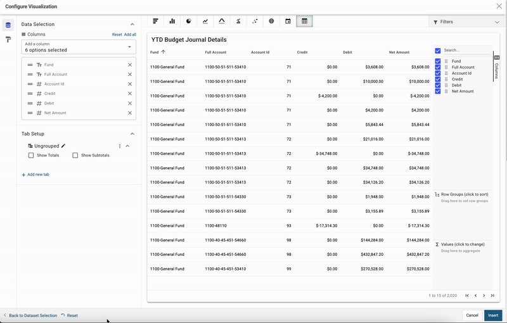Sort by Net Amount column header
The height and width of the screenshot is (323, 507).
(399, 53)
